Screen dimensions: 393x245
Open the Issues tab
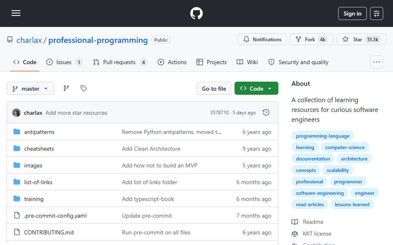click(64, 62)
